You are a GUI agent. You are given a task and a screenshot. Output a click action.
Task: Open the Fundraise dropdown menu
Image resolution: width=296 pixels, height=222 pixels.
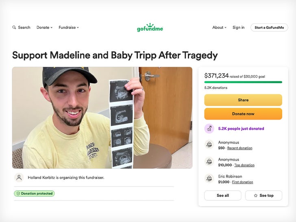tap(69, 28)
